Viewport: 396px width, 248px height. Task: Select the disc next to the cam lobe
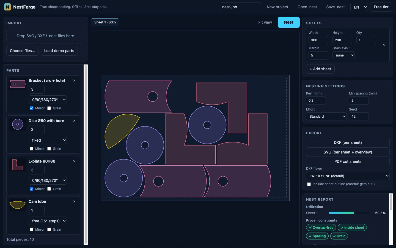145,145
